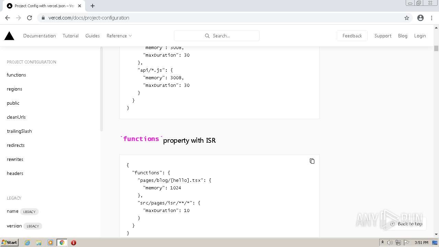View site security lock info

(x=43, y=18)
